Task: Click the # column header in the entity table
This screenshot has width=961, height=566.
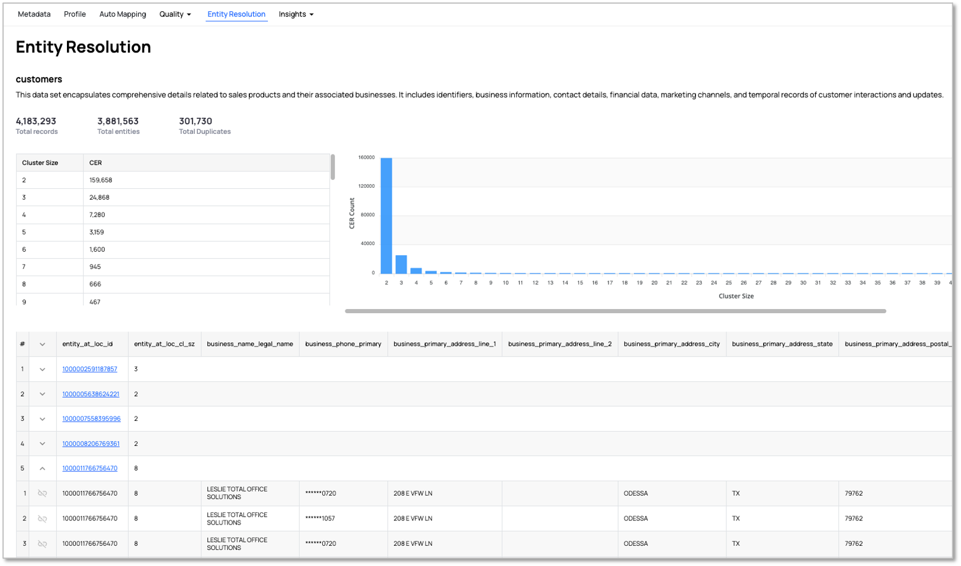Action: point(23,344)
